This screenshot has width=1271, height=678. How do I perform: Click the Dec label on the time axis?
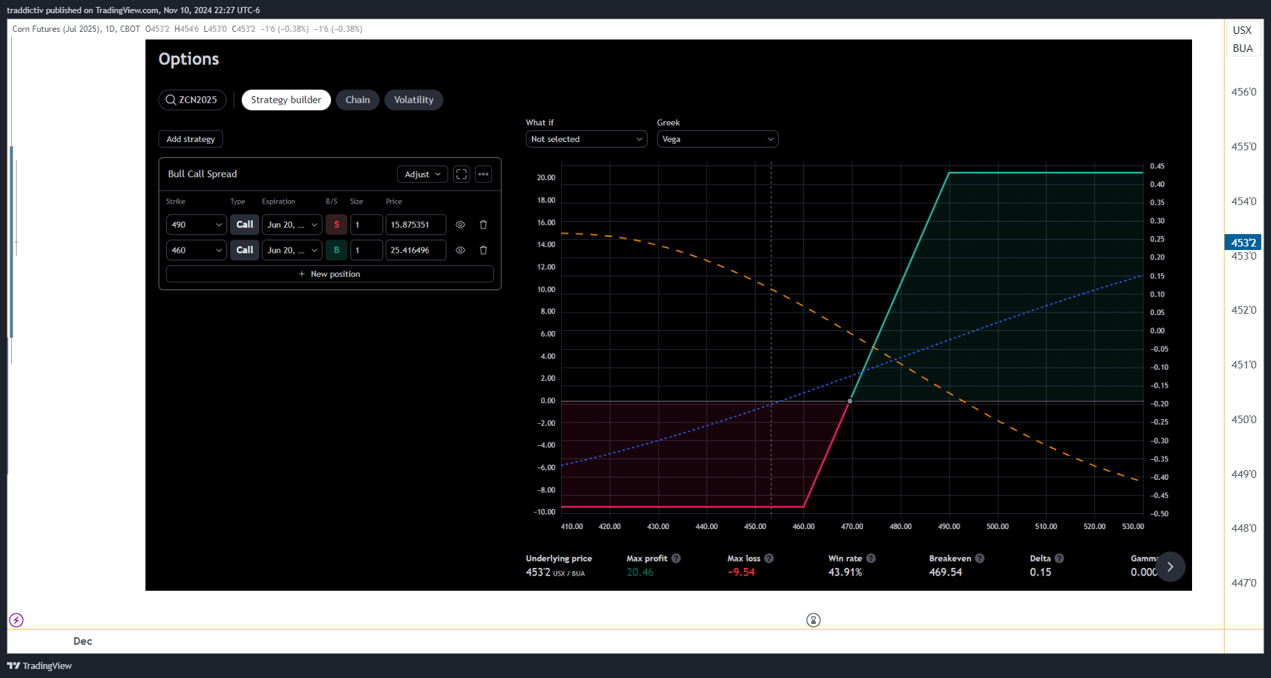pyautogui.click(x=82, y=641)
